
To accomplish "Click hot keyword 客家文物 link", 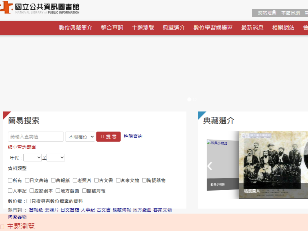I will [x=163, y=210].
